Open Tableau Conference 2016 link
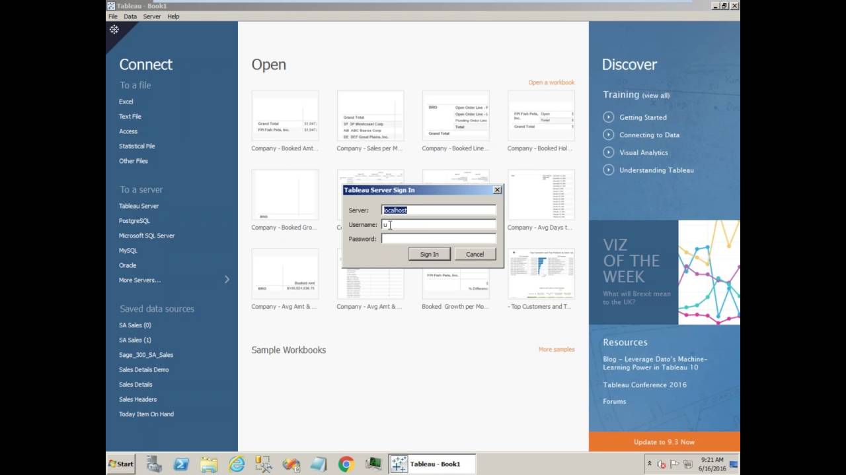This screenshot has width=846, height=475. (x=644, y=385)
